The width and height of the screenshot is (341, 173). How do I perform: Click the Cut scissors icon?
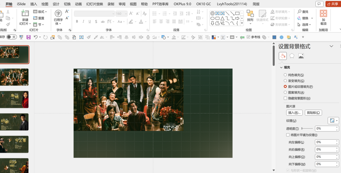(8, 12)
